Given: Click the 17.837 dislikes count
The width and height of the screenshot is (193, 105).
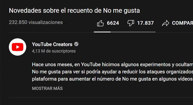Looking at the screenshot, I should [x=145, y=23].
